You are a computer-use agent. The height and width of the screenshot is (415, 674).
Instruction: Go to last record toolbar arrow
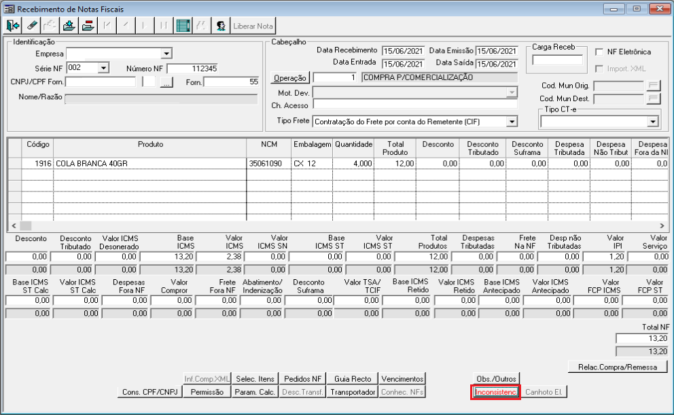pos(163,26)
